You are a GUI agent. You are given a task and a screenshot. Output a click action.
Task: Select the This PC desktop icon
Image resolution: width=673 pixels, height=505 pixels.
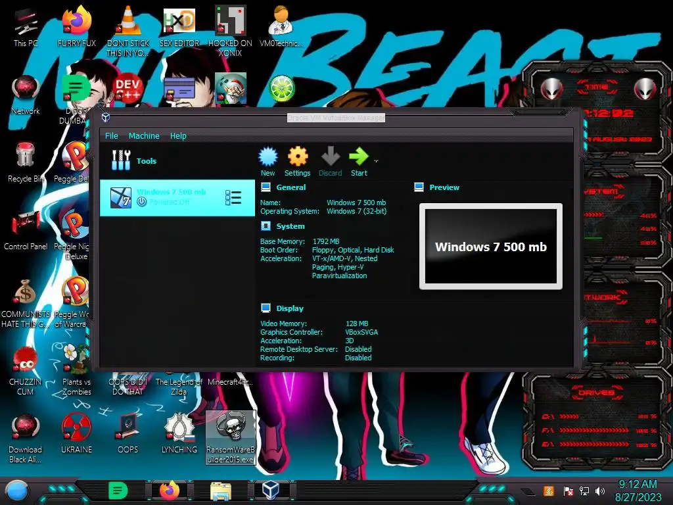26,26
